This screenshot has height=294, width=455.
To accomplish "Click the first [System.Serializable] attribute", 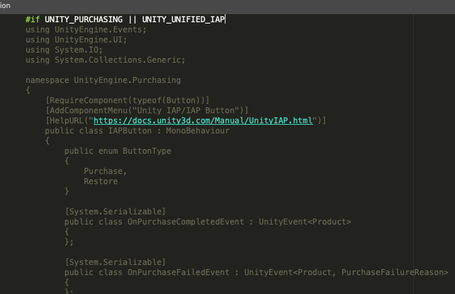I will (x=115, y=212).
